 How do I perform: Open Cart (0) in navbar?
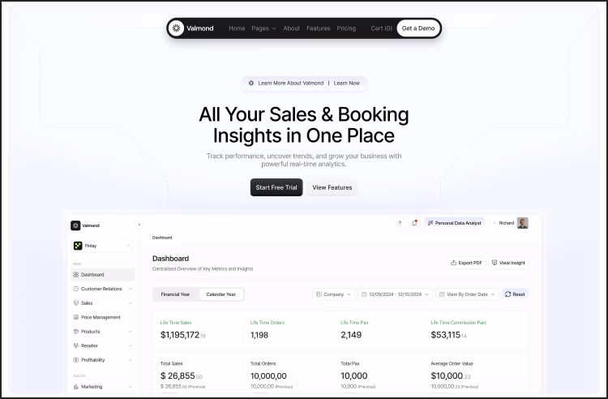382,28
